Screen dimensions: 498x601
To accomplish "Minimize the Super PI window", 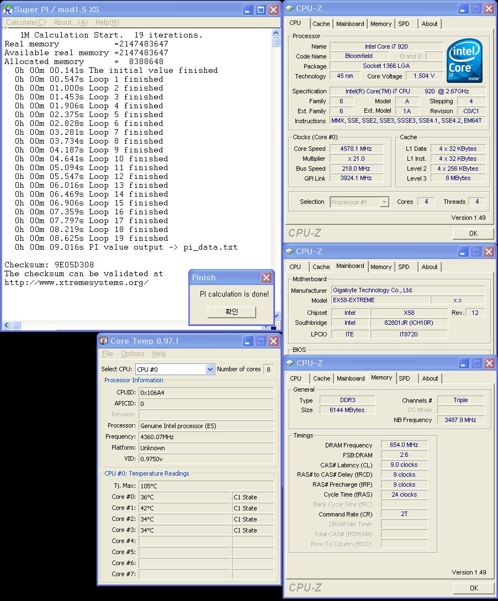I will (248, 9).
